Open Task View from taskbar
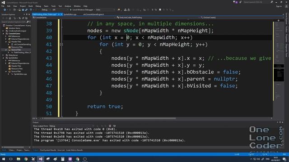 (x=11, y=159)
